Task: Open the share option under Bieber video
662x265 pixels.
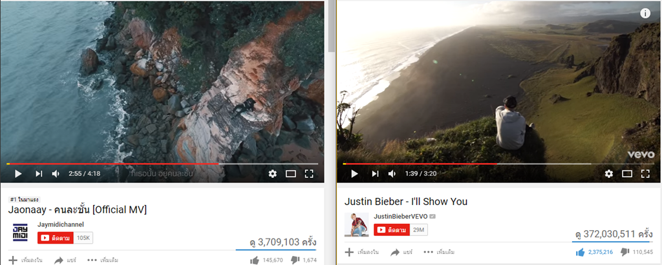Action: click(401, 252)
